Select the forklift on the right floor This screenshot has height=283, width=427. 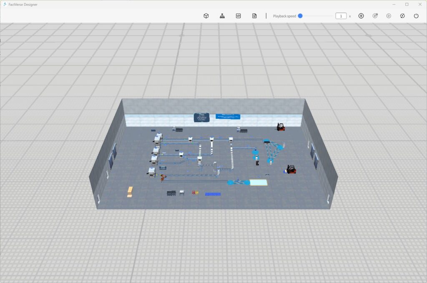click(291, 169)
